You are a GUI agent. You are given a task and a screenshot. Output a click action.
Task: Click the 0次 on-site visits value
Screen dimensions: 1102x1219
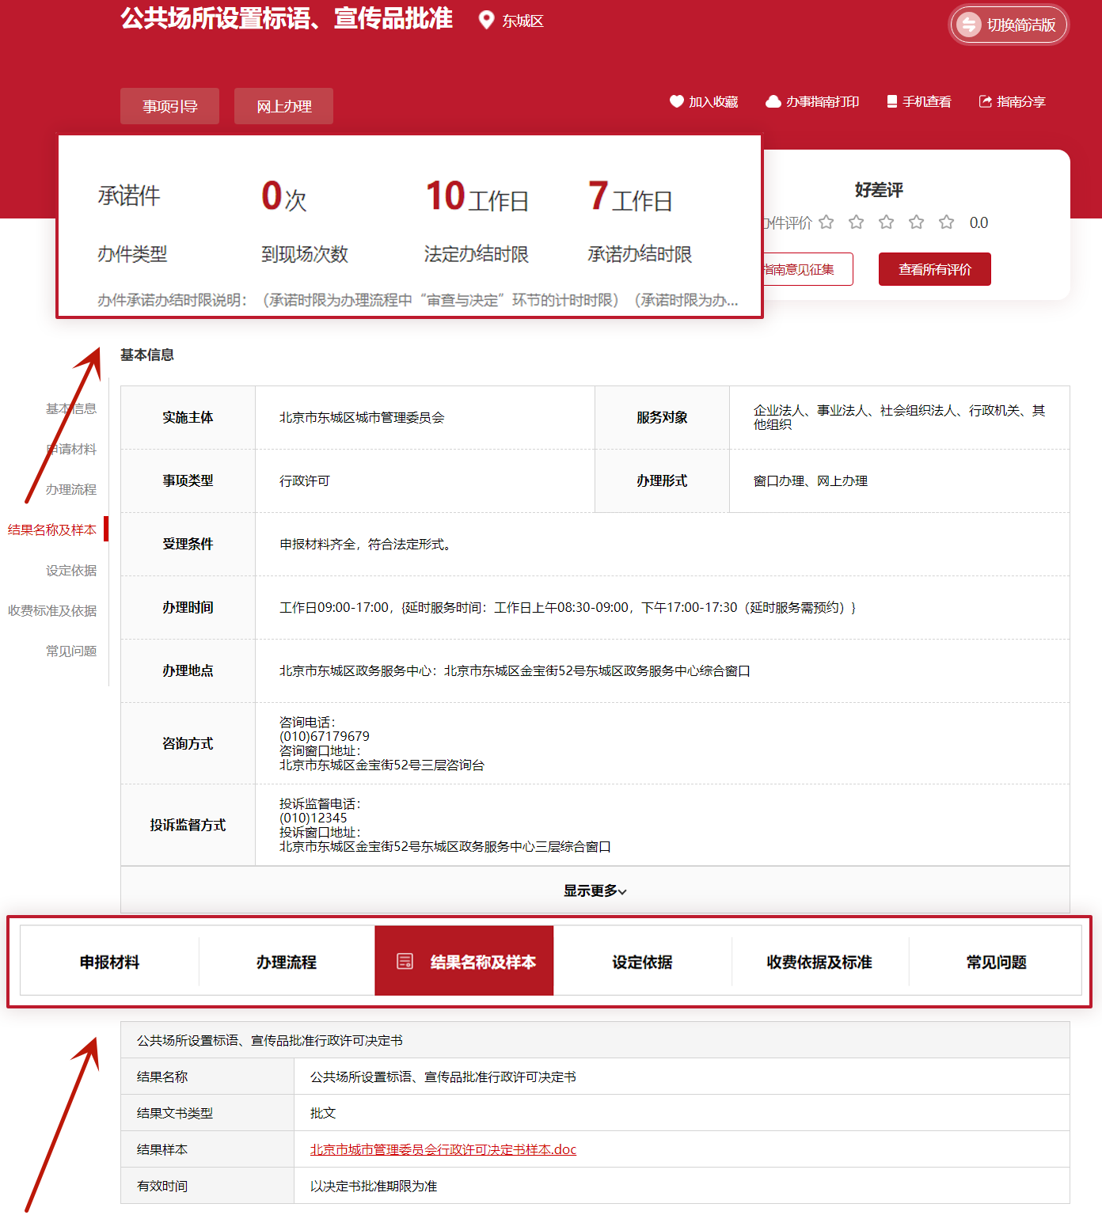click(x=284, y=196)
